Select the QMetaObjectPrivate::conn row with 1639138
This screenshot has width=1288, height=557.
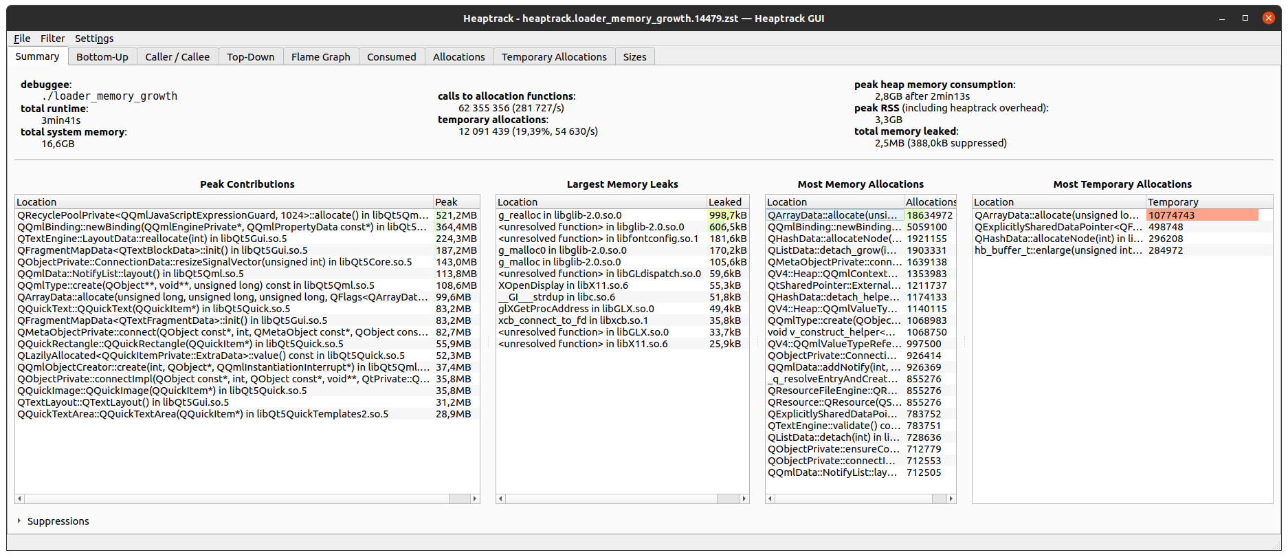coord(860,262)
